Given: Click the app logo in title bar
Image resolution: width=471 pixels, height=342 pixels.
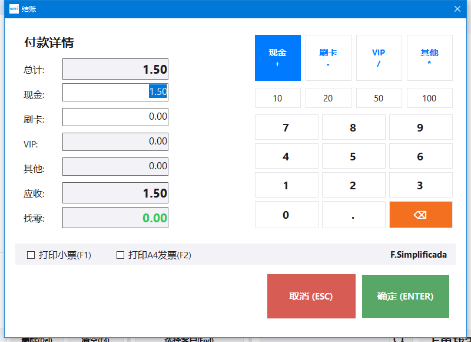Looking at the screenshot, I should tap(14, 9).
